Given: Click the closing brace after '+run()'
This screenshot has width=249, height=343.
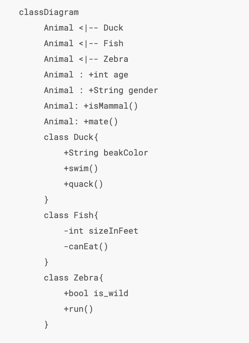Looking at the screenshot, I should click(x=46, y=324).
